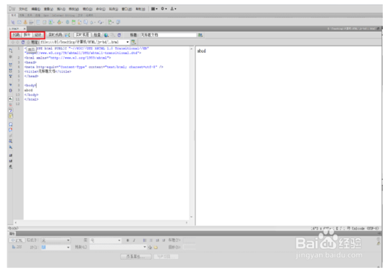The width and height of the screenshot is (385, 274).
Task: Click the Live Code button
Action: coord(56,35)
